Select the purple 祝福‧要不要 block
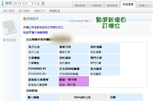Screen dimensions: 153x101 [74, 81]
